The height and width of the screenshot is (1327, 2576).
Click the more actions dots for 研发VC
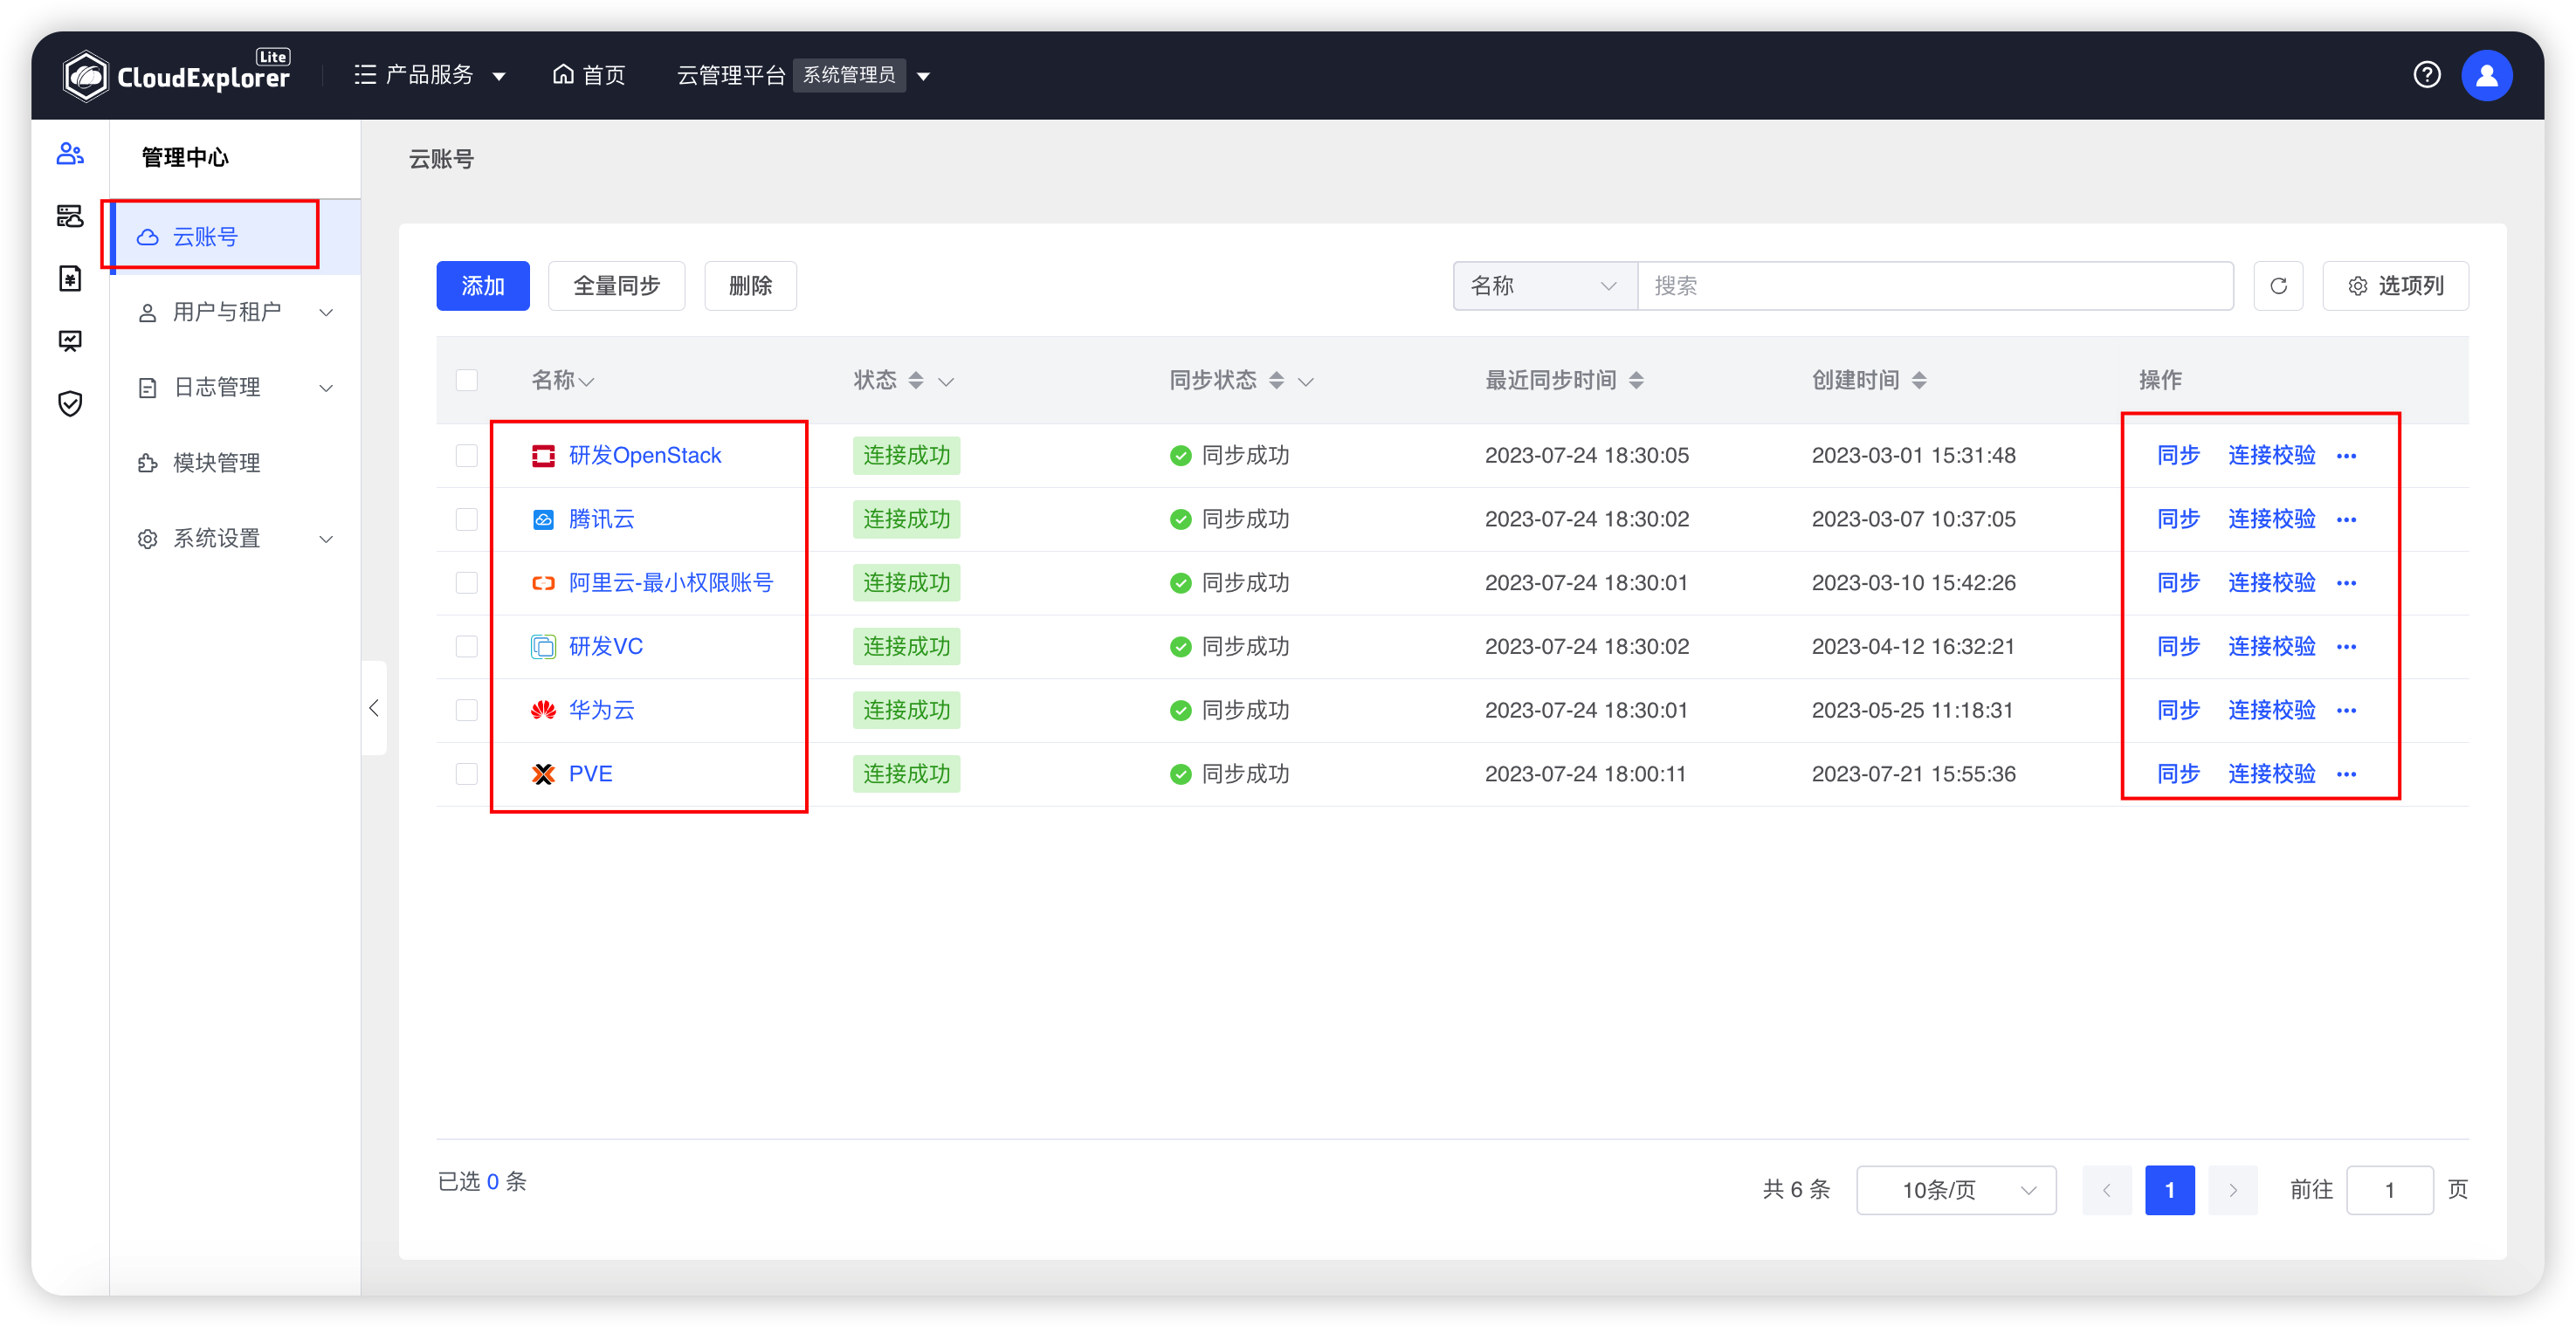(x=2346, y=647)
